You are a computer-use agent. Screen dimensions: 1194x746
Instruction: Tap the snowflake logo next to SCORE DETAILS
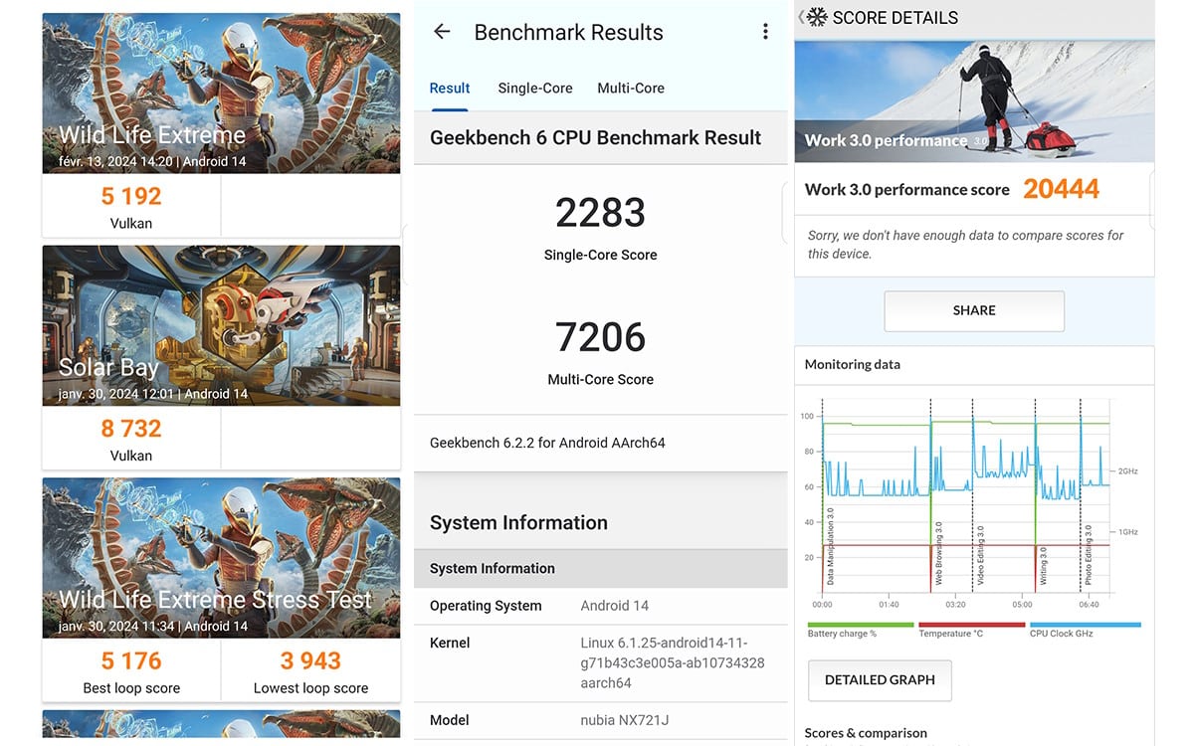click(817, 17)
